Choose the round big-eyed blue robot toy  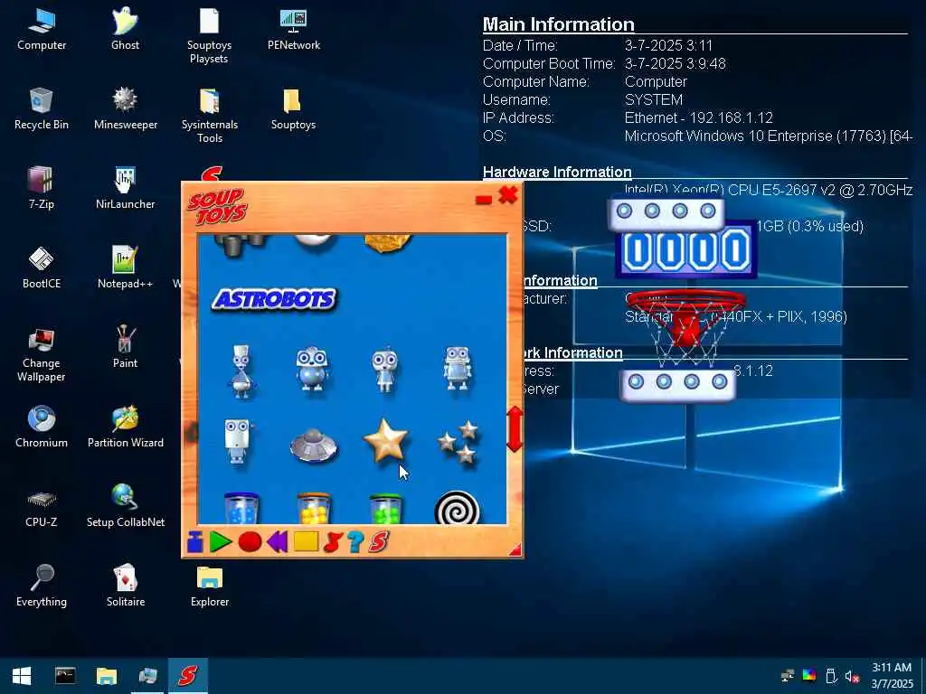click(x=312, y=369)
